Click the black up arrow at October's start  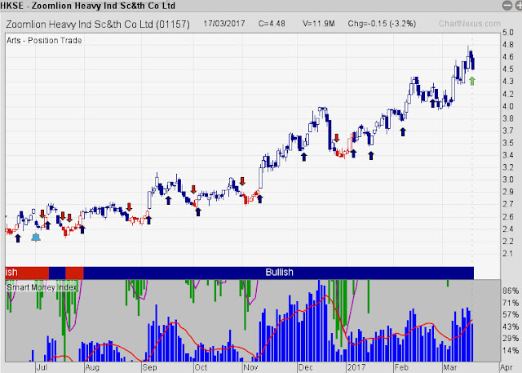(x=198, y=212)
